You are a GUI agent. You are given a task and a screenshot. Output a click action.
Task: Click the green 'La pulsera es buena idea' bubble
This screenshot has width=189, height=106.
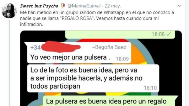[x=110, y=101]
